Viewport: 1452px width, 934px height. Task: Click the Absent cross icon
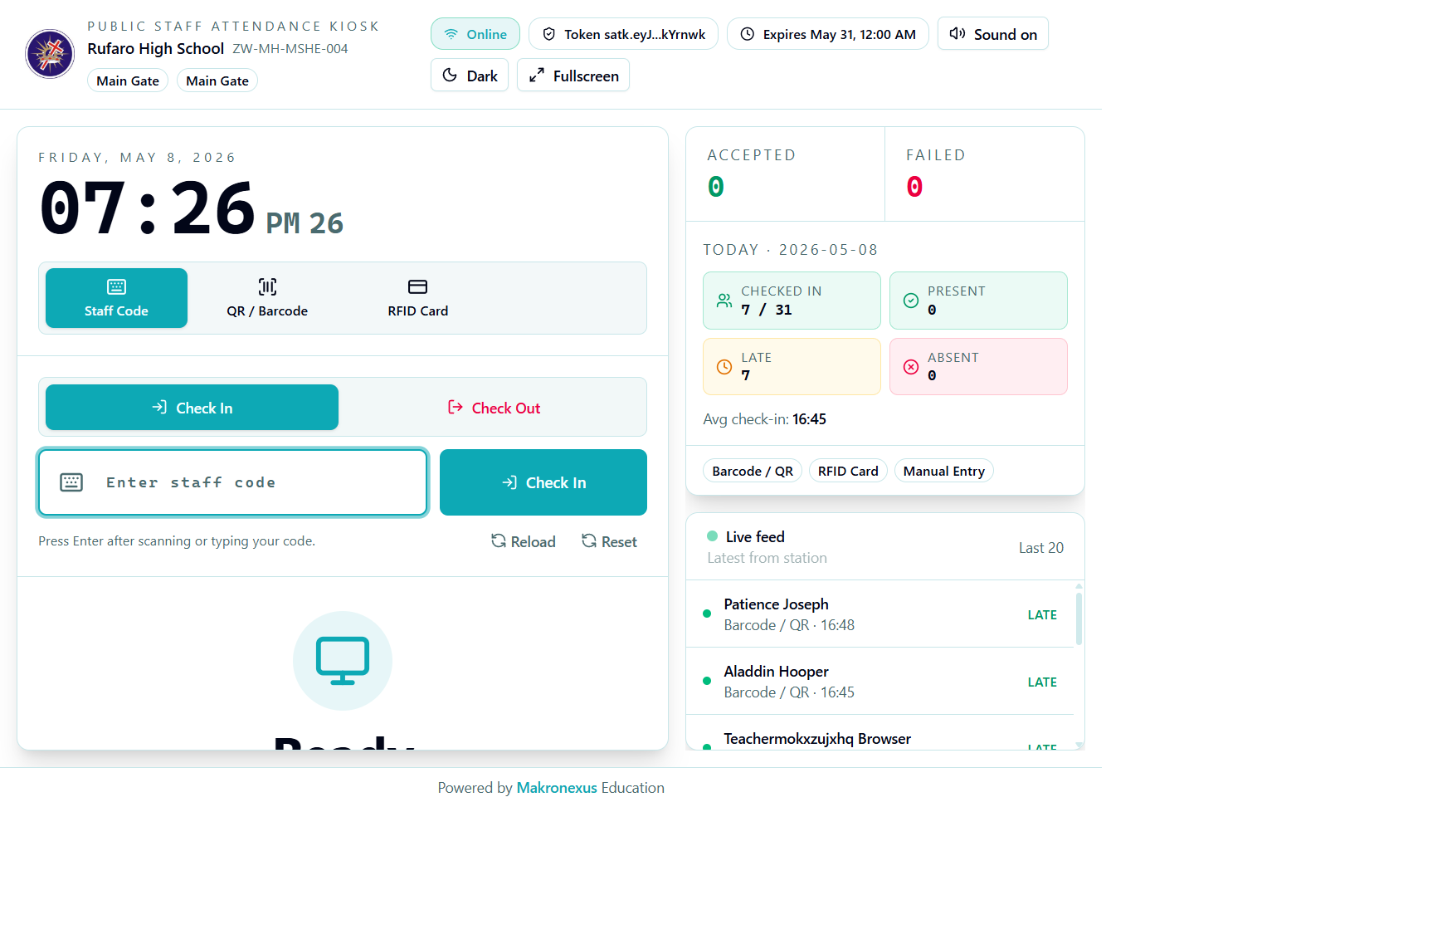pos(911,367)
